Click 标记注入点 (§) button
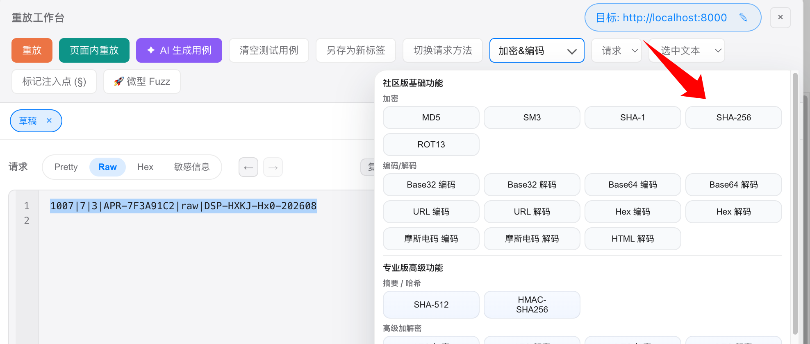This screenshot has height=344, width=810. click(x=54, y=81)
